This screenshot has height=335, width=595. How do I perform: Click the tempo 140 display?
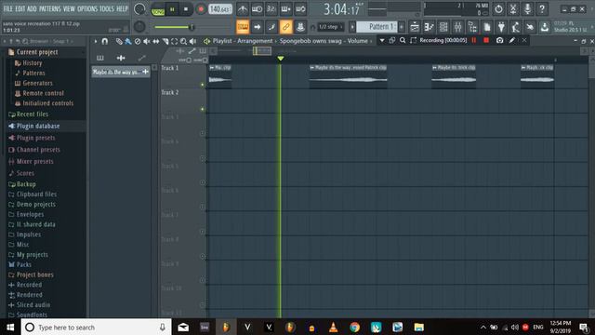220,8
